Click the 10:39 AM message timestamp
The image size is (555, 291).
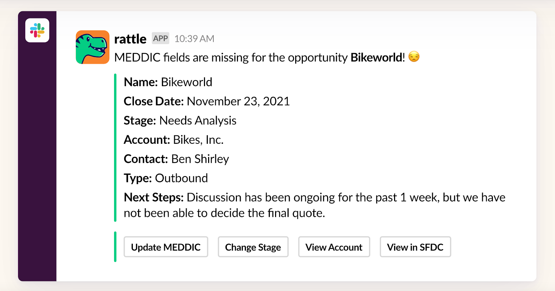194,39
